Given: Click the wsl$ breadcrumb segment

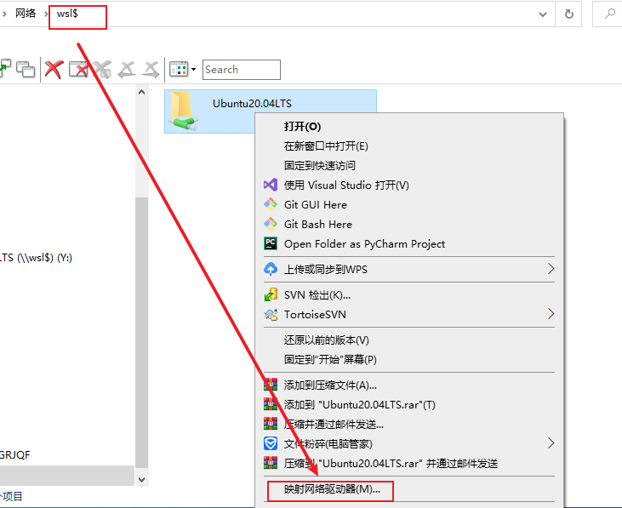Looking at the screenshot, I should coord(67,14).
